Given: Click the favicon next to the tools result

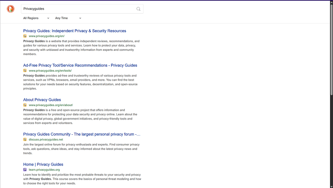Looking at the screenshot, I should click(25, 70).
